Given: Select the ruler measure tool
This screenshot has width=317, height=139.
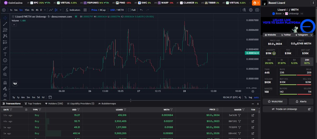Looking at the screenshot, I should (x=5, y=68).
